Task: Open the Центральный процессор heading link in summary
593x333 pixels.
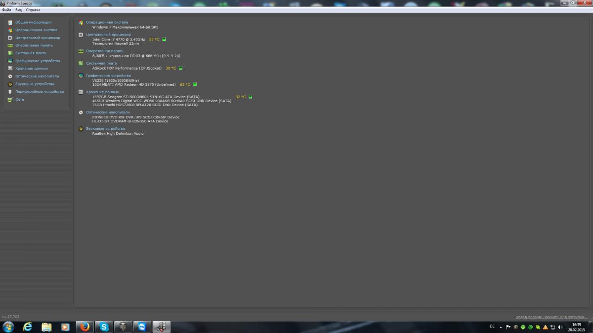Action: pyautogui.click(x=108, y=35)
